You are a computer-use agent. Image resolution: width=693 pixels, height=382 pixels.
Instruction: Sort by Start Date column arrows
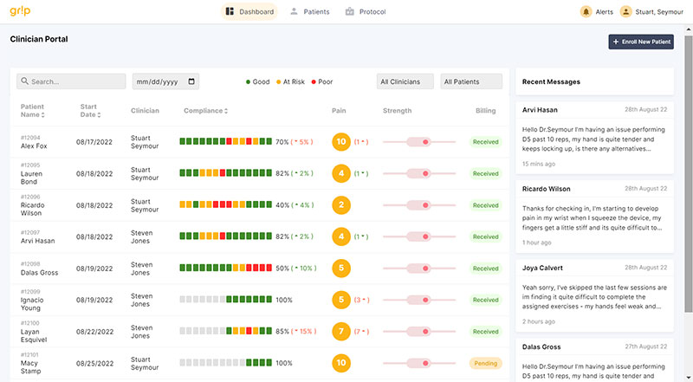[99, 115]
